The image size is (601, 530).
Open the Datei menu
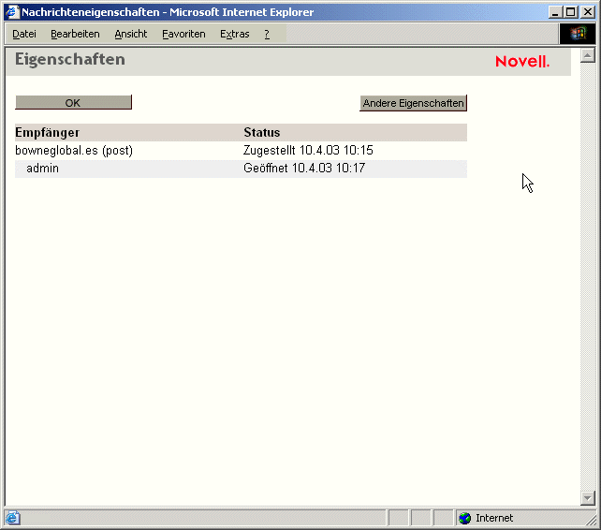[24, 34]
